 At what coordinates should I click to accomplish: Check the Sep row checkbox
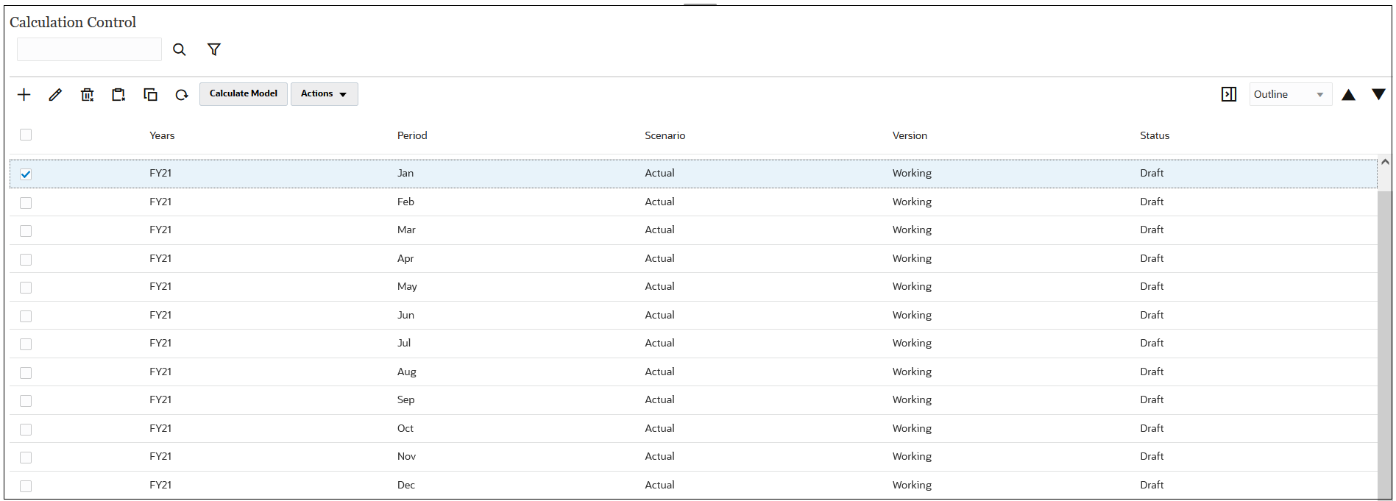(26, 401)
